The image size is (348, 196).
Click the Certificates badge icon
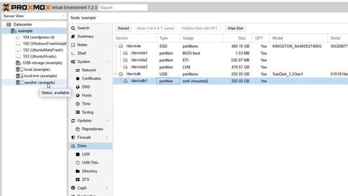[78, 78]
